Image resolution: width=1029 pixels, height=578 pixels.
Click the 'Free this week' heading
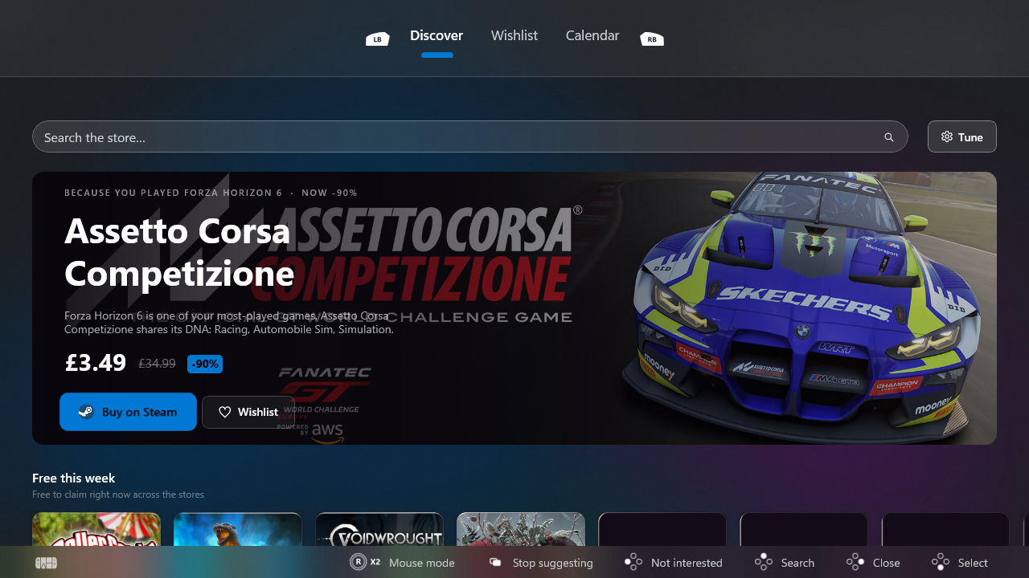74,478
